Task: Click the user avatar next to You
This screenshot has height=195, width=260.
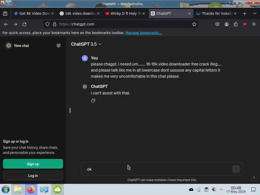Action: pyautogui.click(x=85, y=58)
